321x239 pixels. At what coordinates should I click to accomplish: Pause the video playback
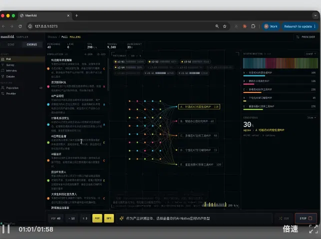(x=6, y=229)
